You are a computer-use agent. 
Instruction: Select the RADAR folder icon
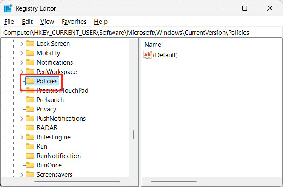[30, 128]
